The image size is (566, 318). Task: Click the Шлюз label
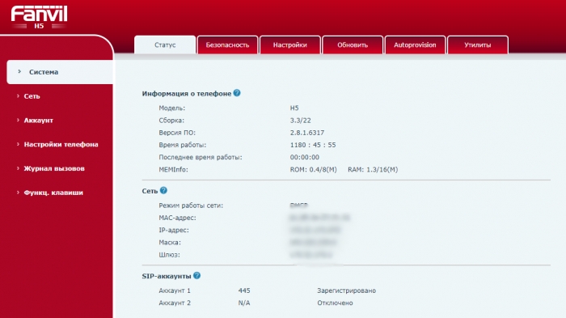169,255
